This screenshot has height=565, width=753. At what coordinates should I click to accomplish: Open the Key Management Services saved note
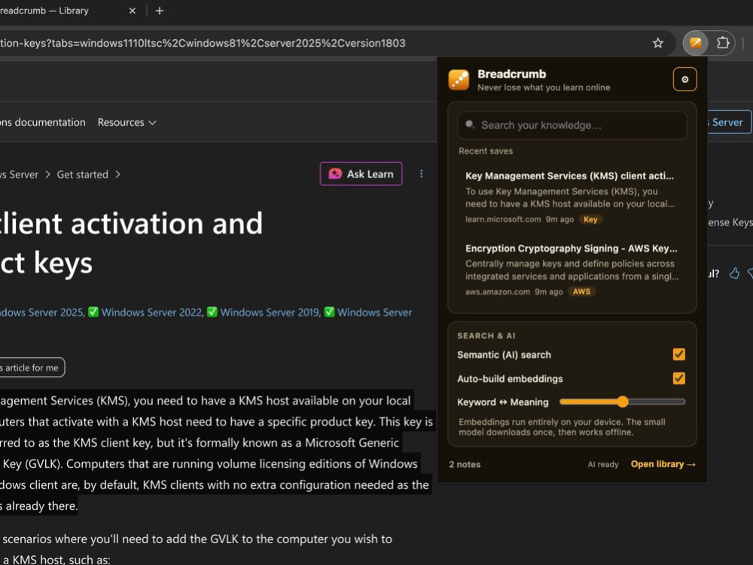pyautogui.click(x=572, y=197)
